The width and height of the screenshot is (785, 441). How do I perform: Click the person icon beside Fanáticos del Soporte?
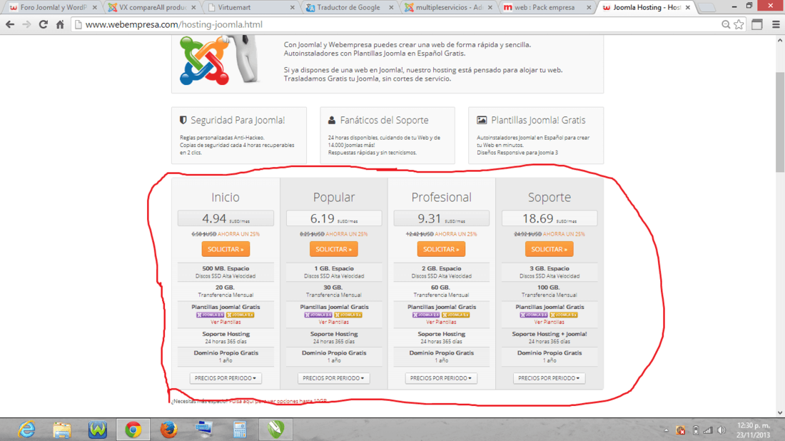coord(331,120)
